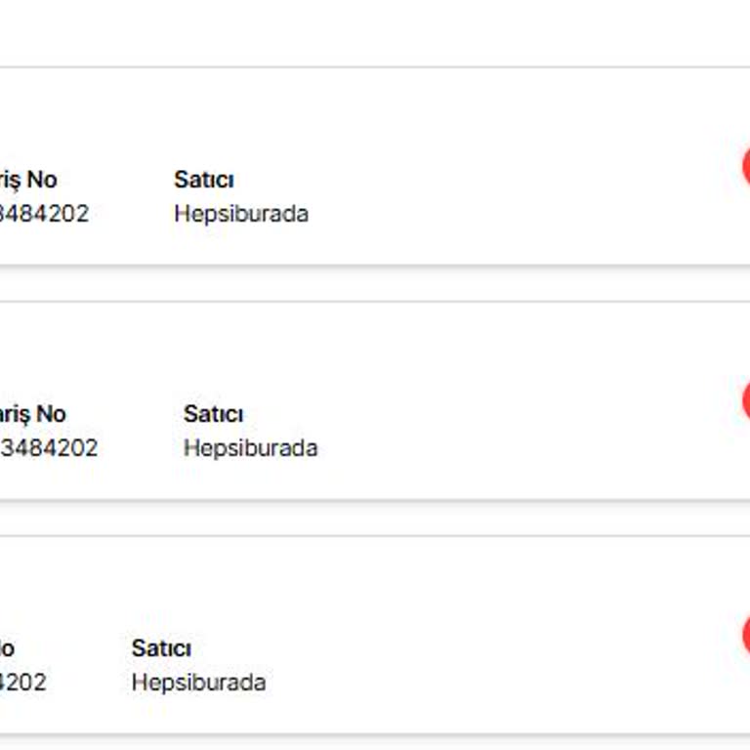Click the red circle icon in the middle order card
The height and width of the screenshot is (750, 750).
[x=745, y=401]
